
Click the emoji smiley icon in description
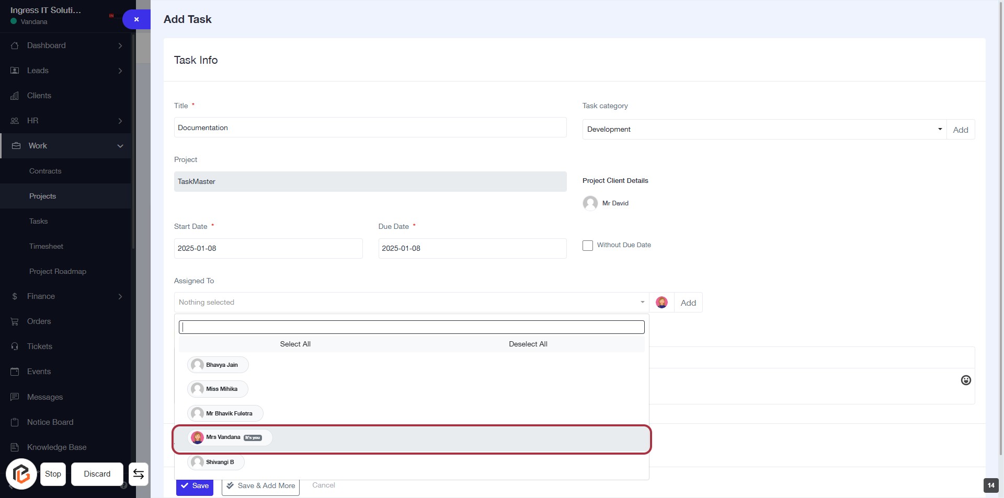pyautogui.click(x=966, y=380)
